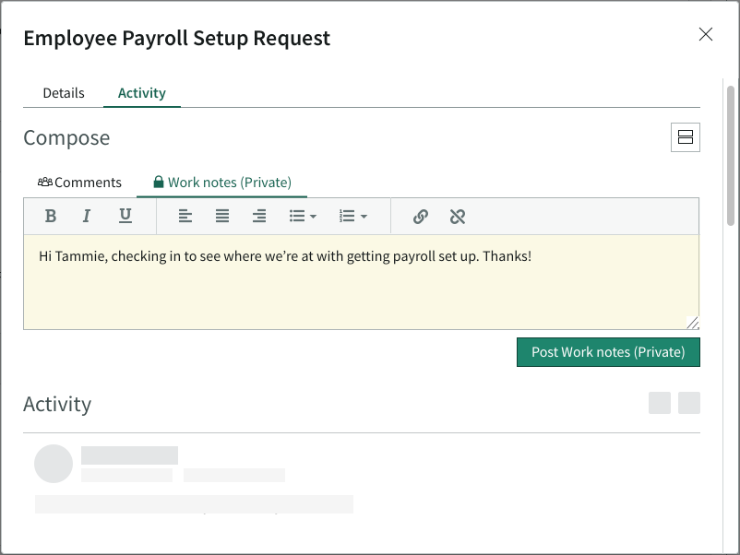Click into the work notes text area
This screenshot has width=740, height=555.
pyautogui.click(x=362, y=282)
